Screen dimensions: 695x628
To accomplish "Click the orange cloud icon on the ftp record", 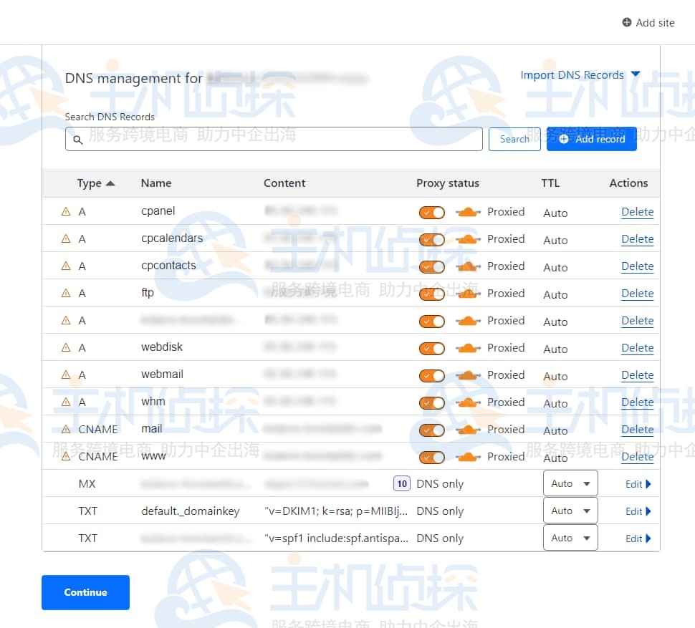I will tap(468, 294).
